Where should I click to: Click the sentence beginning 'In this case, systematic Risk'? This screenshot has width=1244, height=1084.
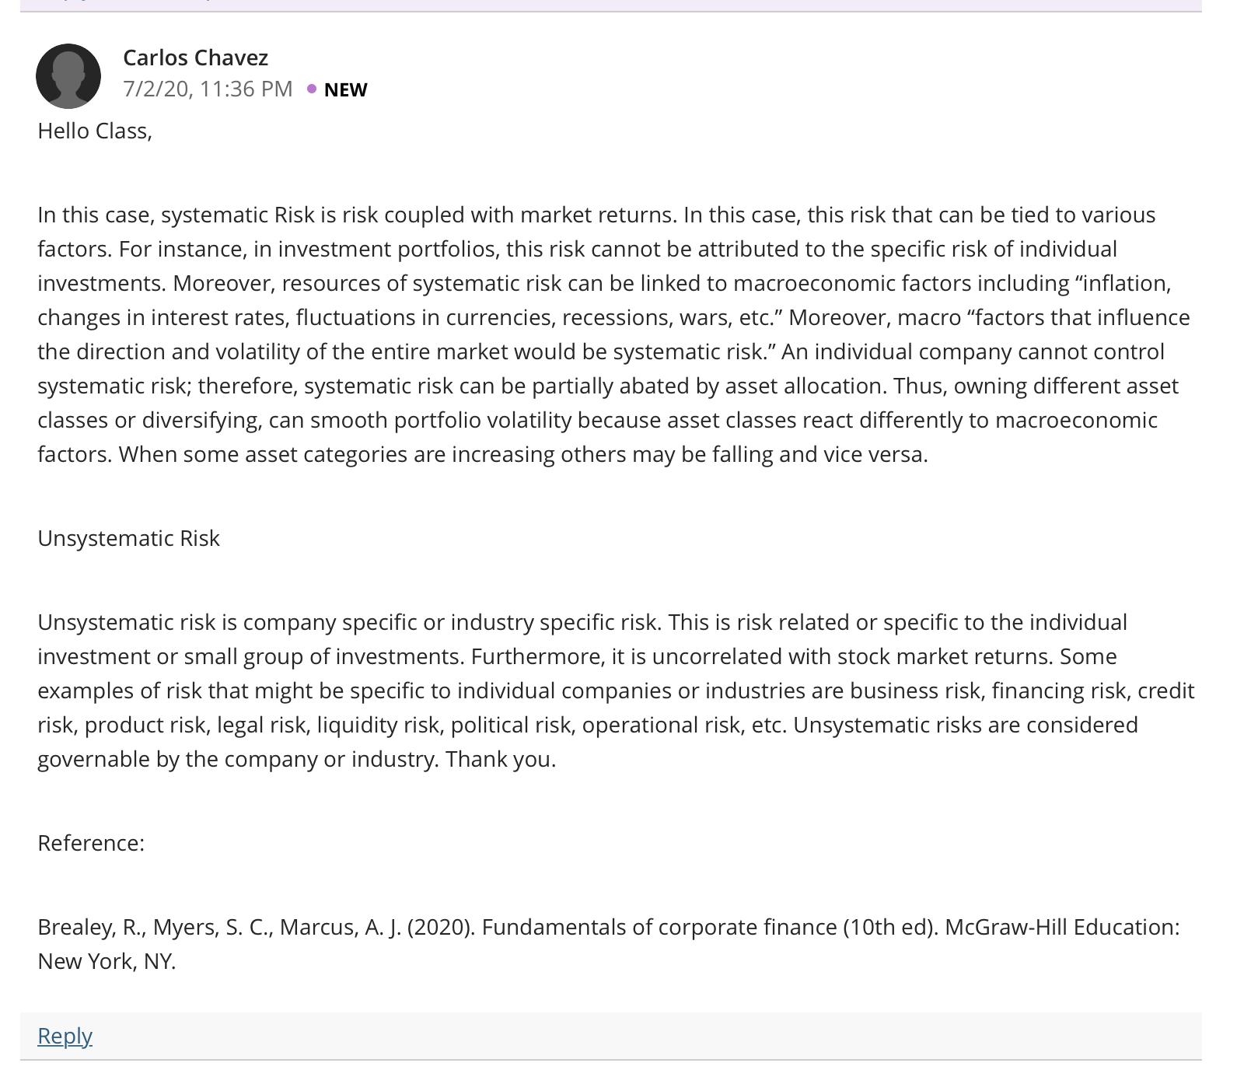click(x=358, y=215)
